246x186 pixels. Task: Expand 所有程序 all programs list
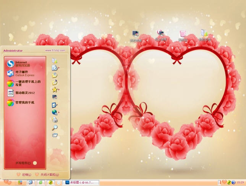click(26, 163)
